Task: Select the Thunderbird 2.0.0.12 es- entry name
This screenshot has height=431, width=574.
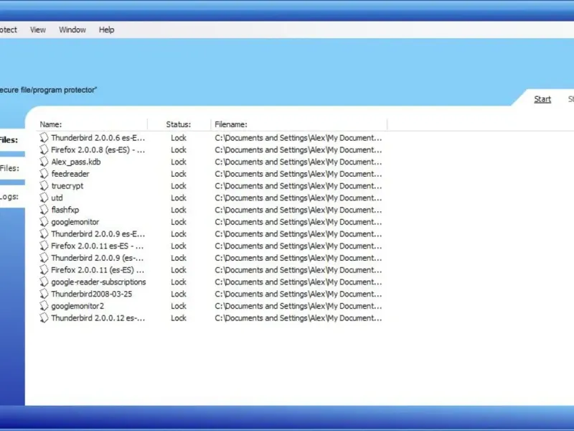Action: 98,318
